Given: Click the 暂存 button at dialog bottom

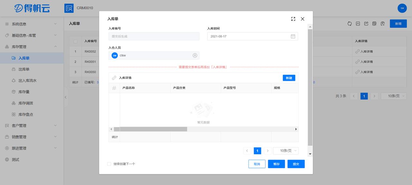Looking at the screenshot, I should [x=276, y=164].
